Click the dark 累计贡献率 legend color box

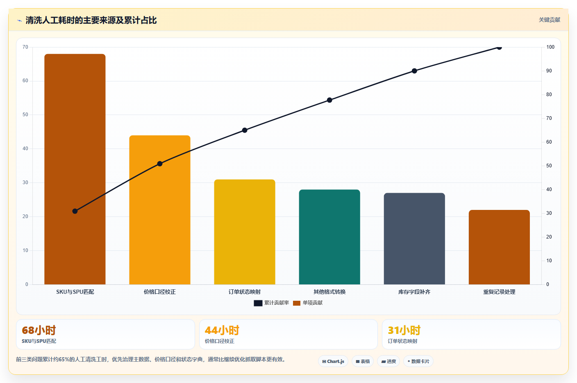pyautogui.click(x=258, y=303)
